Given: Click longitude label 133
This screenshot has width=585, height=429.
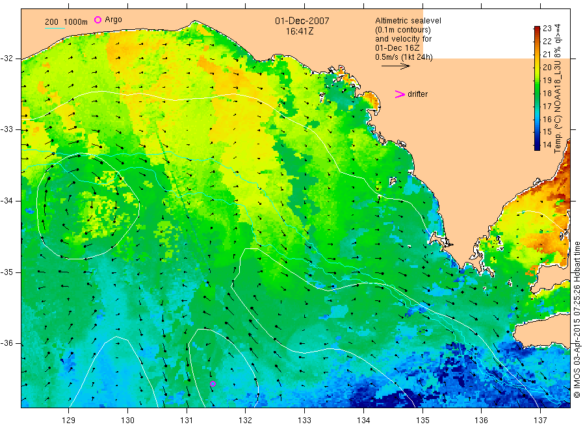Looking at the screenshot, I should (x=304, y=421).
